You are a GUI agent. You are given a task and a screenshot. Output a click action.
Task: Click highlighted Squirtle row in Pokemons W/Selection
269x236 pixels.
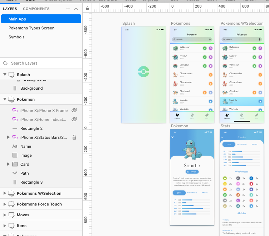[242, 101]
